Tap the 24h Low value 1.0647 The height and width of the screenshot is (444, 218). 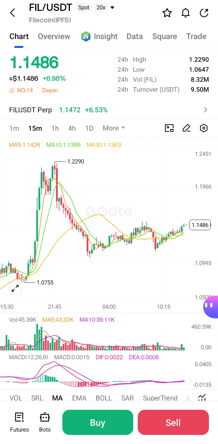[199, 70]
